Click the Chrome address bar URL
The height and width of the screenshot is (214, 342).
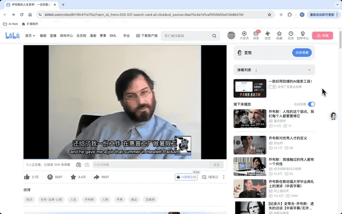click(144, 15)
